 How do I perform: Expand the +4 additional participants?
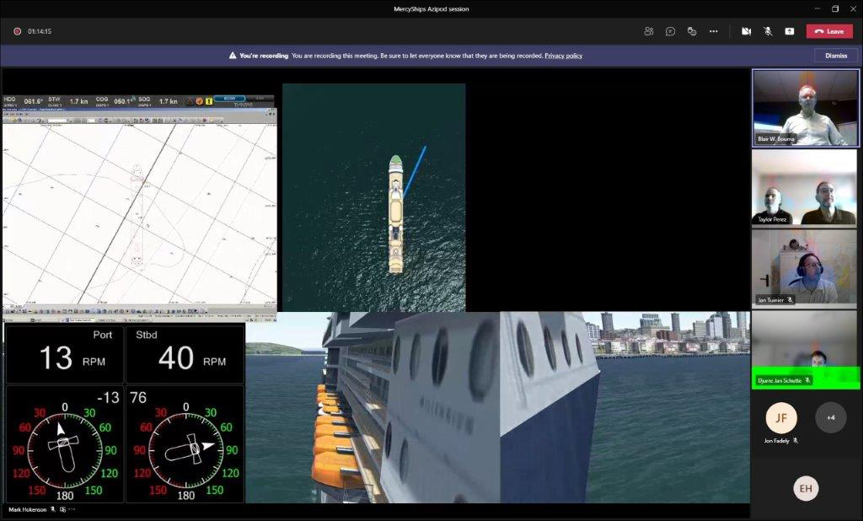pyautogui.click(x=830, y=417)
